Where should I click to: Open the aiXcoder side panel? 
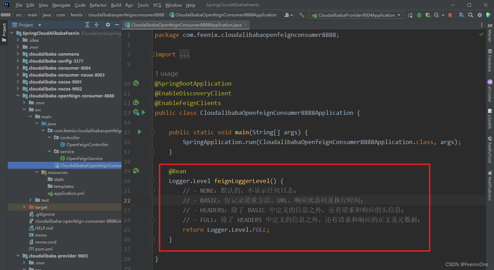point(490,90)
